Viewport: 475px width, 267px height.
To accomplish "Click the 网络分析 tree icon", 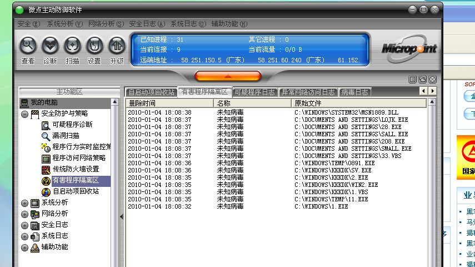I will pos(35,214).
